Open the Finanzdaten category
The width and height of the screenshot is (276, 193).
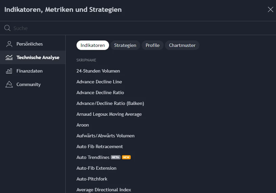tap(33, 71)
